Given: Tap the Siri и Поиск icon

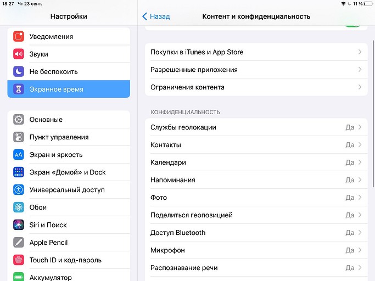Looking at the screenshot, I should (x=19, y=225).
